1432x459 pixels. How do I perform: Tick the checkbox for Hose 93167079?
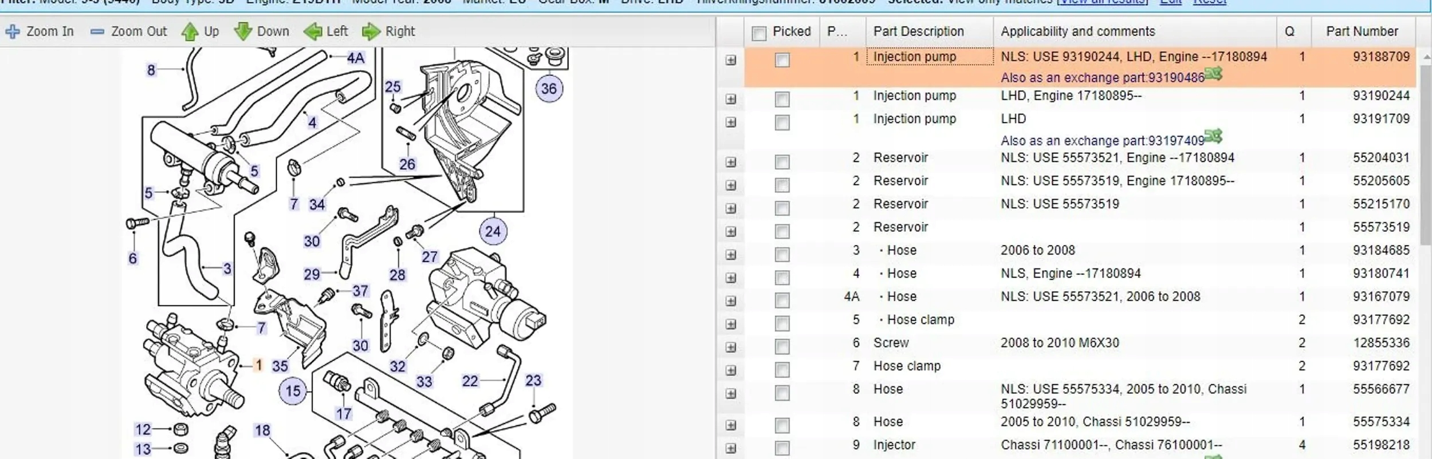[782, 300]
